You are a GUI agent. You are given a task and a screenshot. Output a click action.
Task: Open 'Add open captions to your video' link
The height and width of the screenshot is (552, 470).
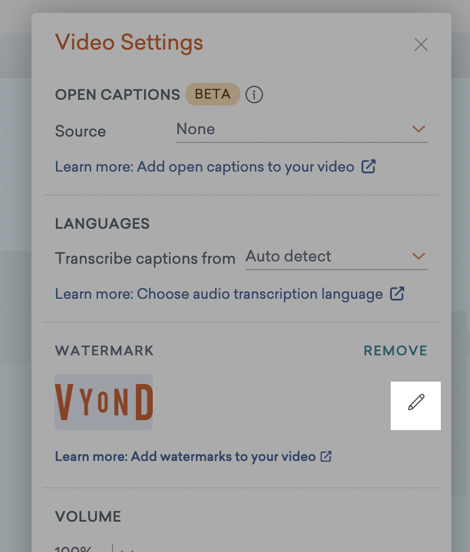(205, 167)
